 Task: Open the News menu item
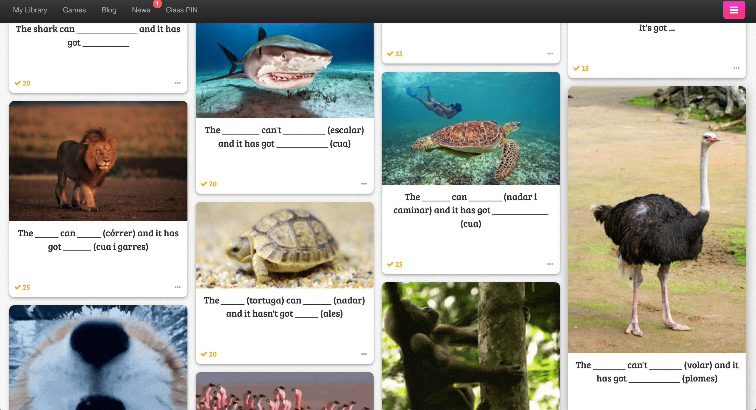[x=141, y=10]
